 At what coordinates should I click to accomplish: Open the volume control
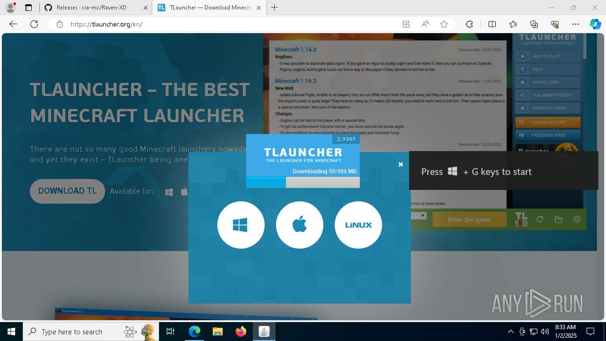(545, 332)
